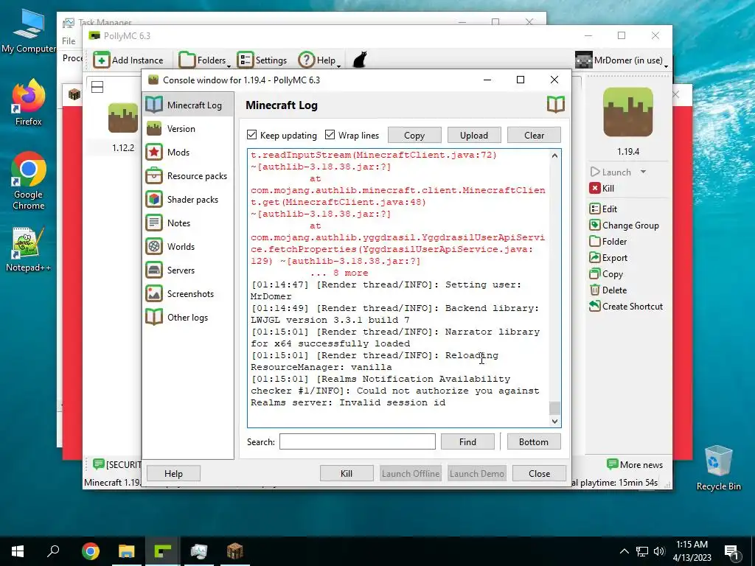
Task: Open the Notes page
Action: coord(188,223)
